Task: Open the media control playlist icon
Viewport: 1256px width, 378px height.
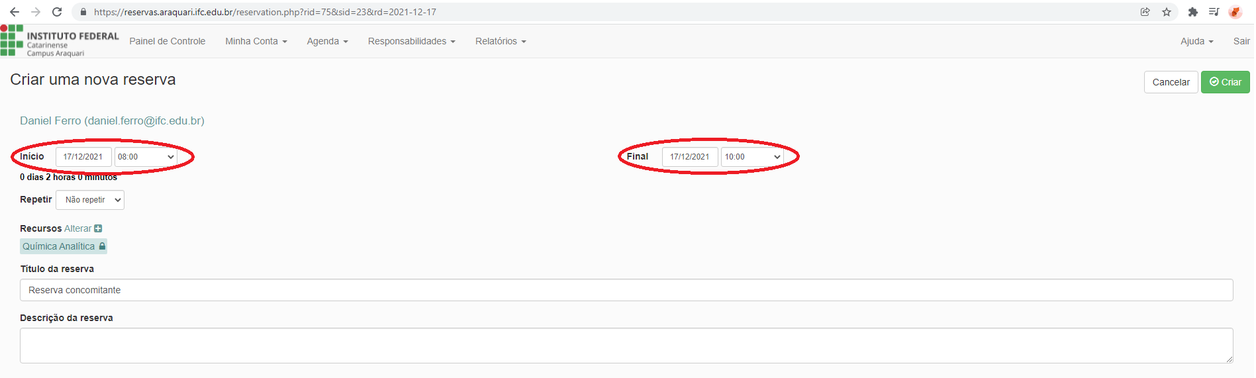Action: (x=1214, y=12)
